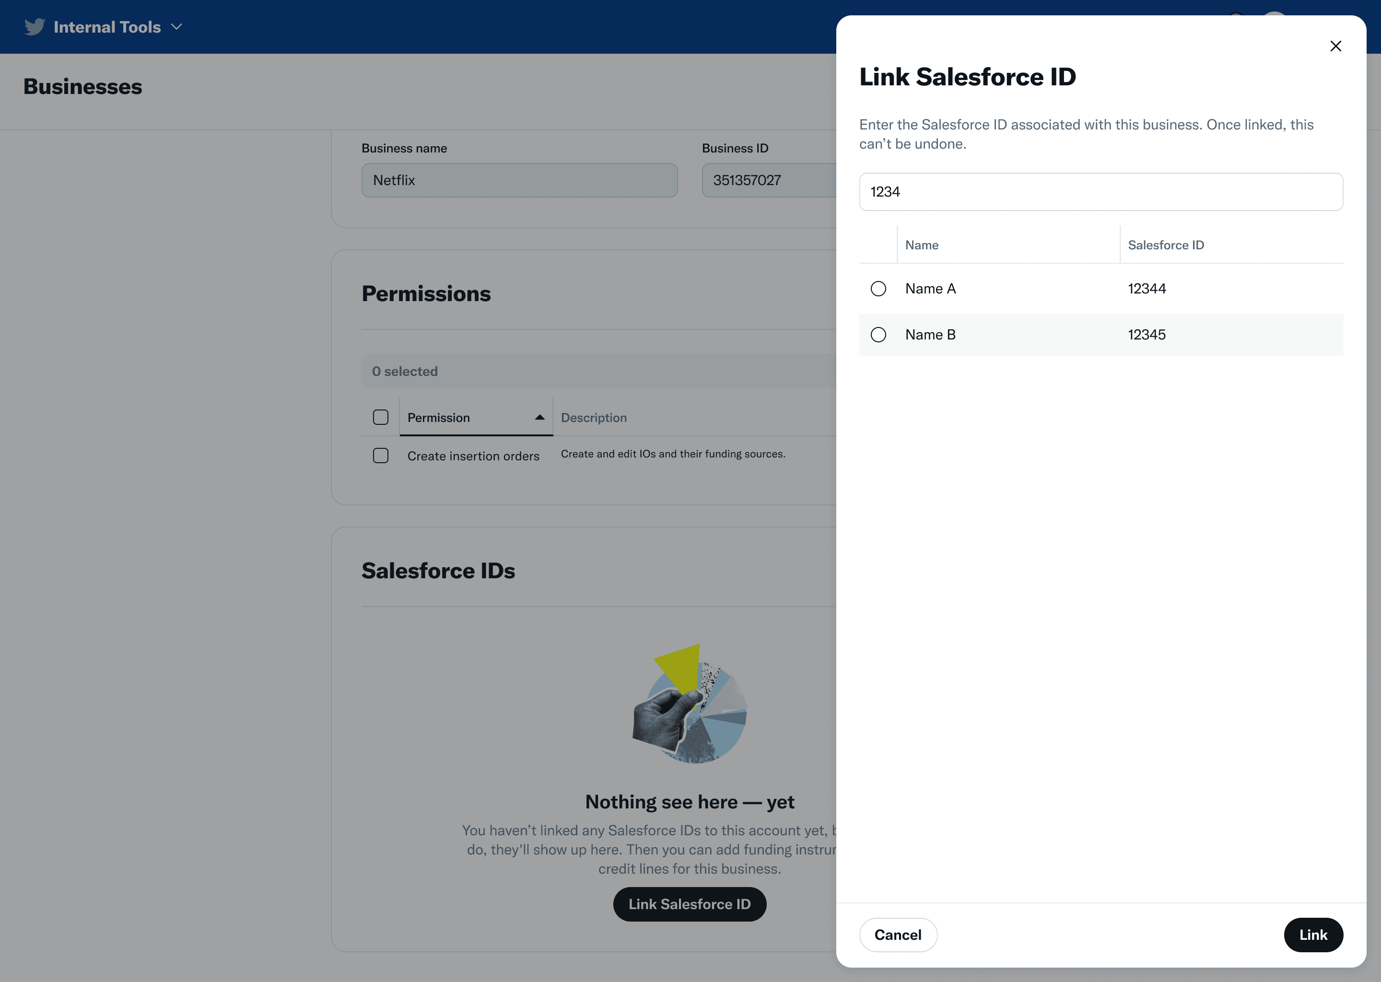Click the Cancel button
Viewport: 1381px width, 982px height.
[x=898, y=935]
